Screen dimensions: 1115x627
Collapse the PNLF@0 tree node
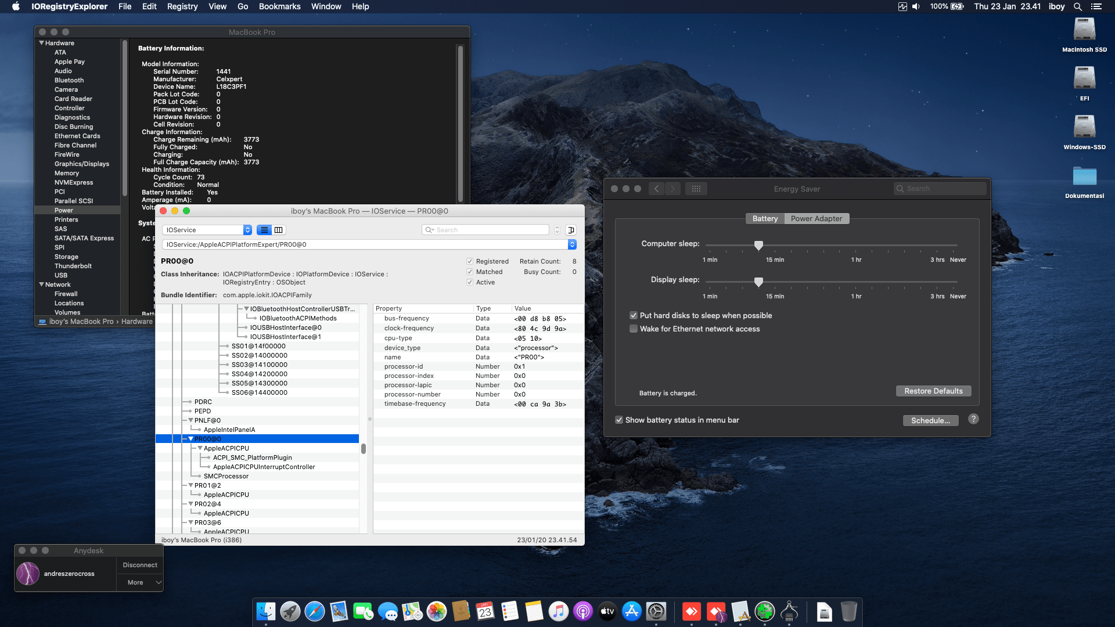[x=191, y=420]
